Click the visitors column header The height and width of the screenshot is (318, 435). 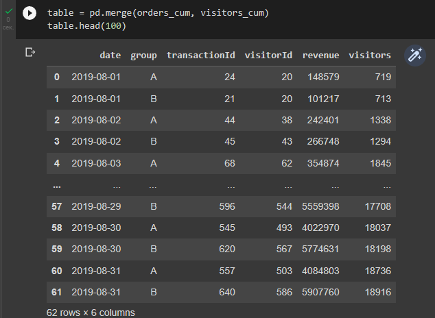[x=370, y=55]
